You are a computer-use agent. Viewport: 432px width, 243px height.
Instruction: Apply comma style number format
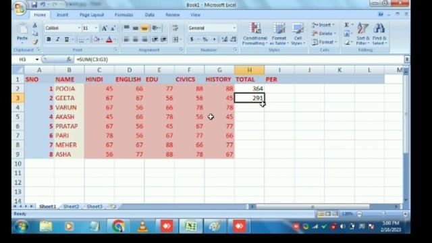[x=214, y=39]
